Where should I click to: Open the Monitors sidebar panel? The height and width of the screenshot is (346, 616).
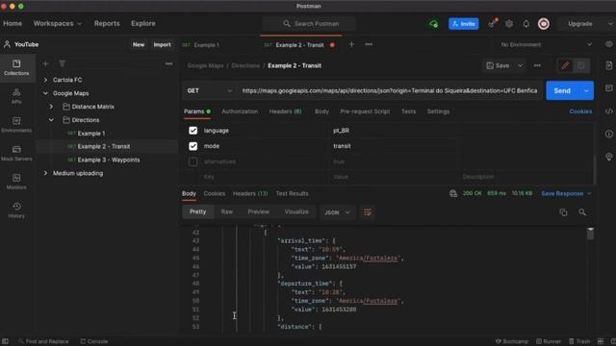coord(16,182)
